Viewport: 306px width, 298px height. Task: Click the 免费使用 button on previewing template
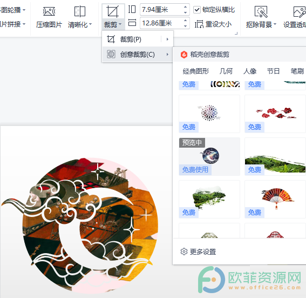(x=195, y=169)
